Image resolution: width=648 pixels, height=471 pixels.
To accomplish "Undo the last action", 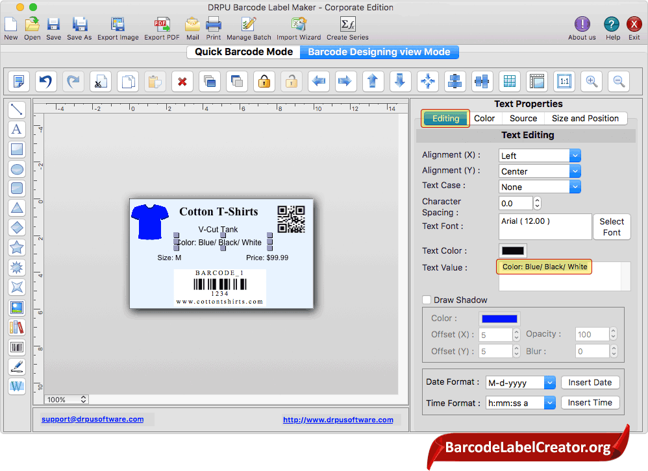I will pyautogui.click(x=46, y=81).
